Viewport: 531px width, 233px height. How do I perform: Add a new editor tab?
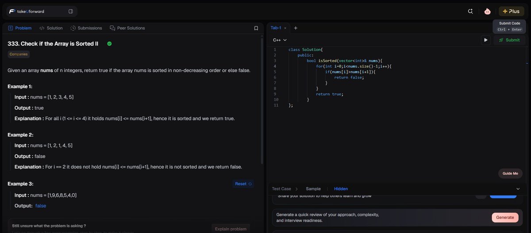coord(296,28)
